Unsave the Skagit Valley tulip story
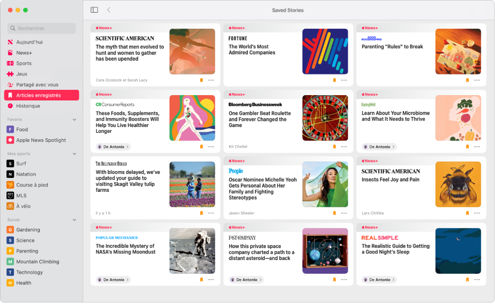The image size is (495, 304). pos(202,213)
